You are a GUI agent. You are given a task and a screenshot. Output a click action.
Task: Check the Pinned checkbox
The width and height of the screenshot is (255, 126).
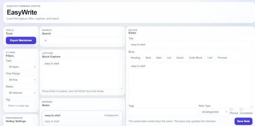pyautogui.click(x=231, y=109)
